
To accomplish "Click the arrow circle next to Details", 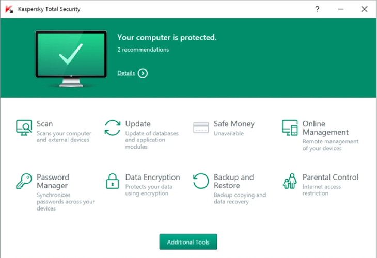I will click(143, 73).
